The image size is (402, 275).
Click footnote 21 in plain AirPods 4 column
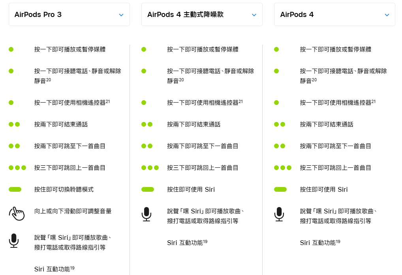[374, 101]
